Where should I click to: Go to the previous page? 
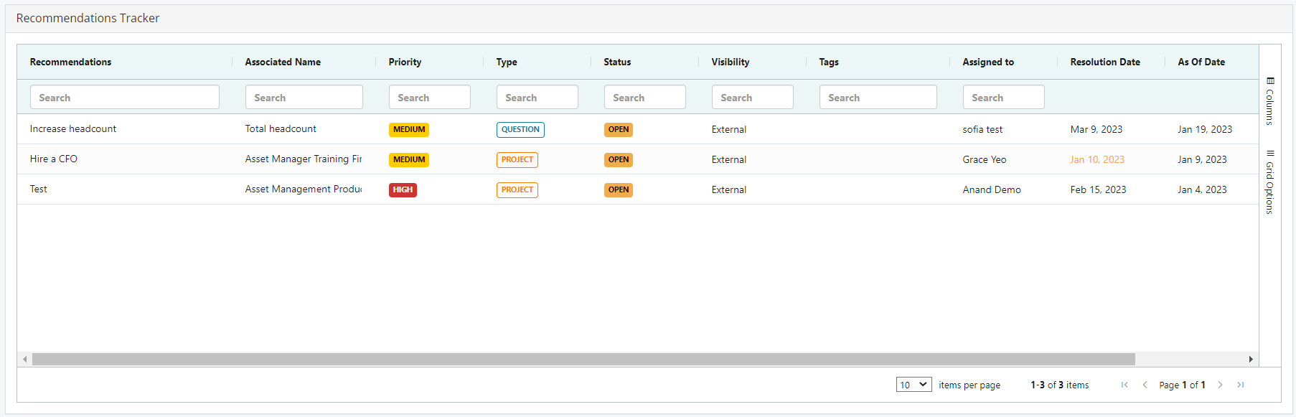pos(1145,385)
